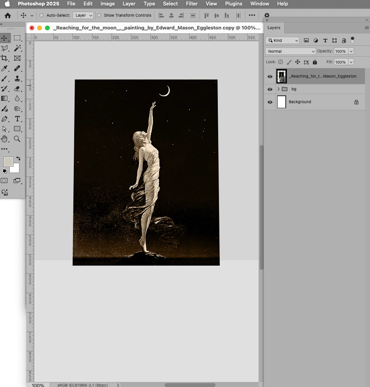Toggle filter for shape layers

click(x=334, y=40)
